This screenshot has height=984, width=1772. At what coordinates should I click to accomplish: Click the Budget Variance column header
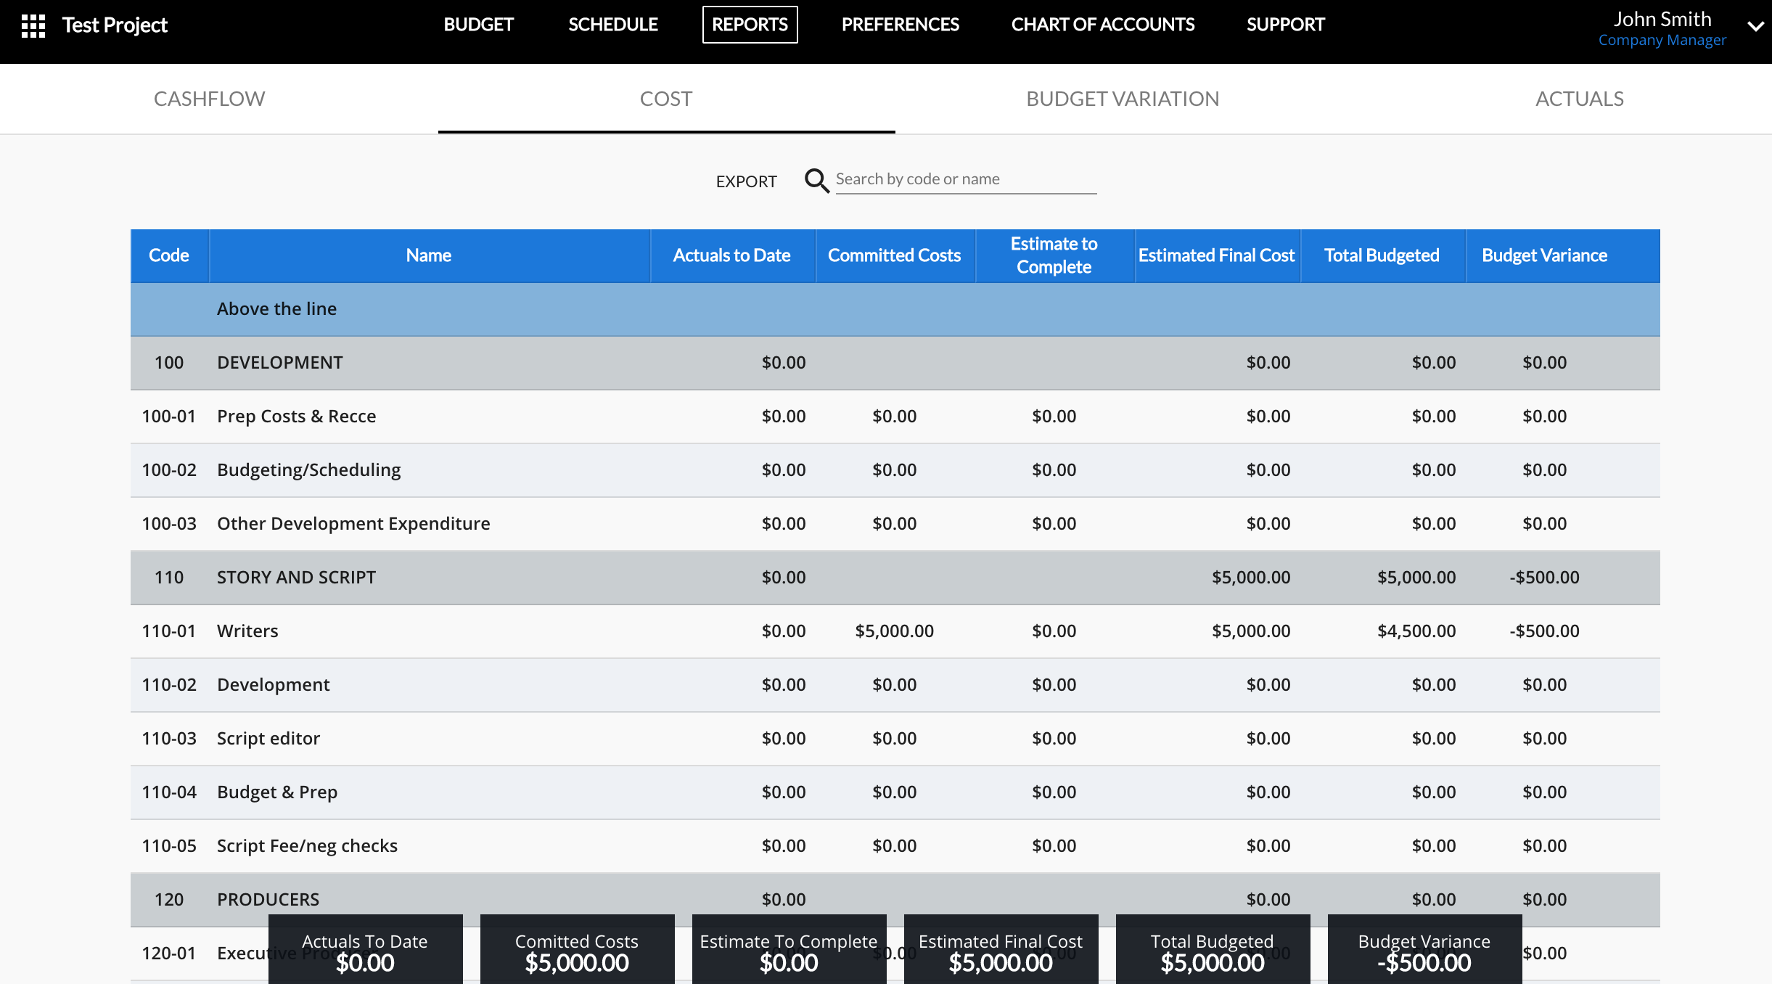point(1544,255)
